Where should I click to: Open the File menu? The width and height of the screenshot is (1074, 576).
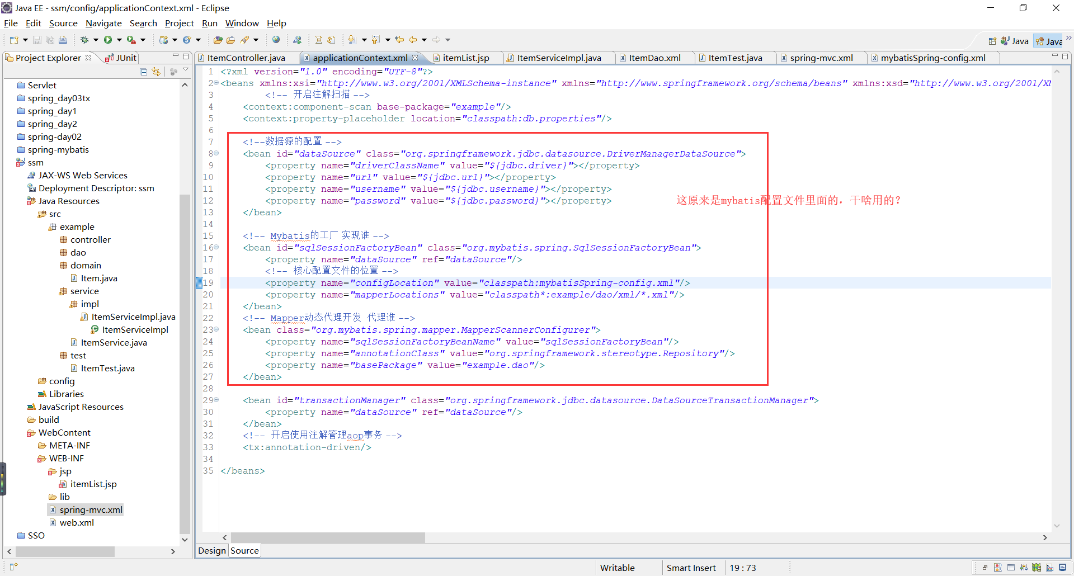coord(11,23)
